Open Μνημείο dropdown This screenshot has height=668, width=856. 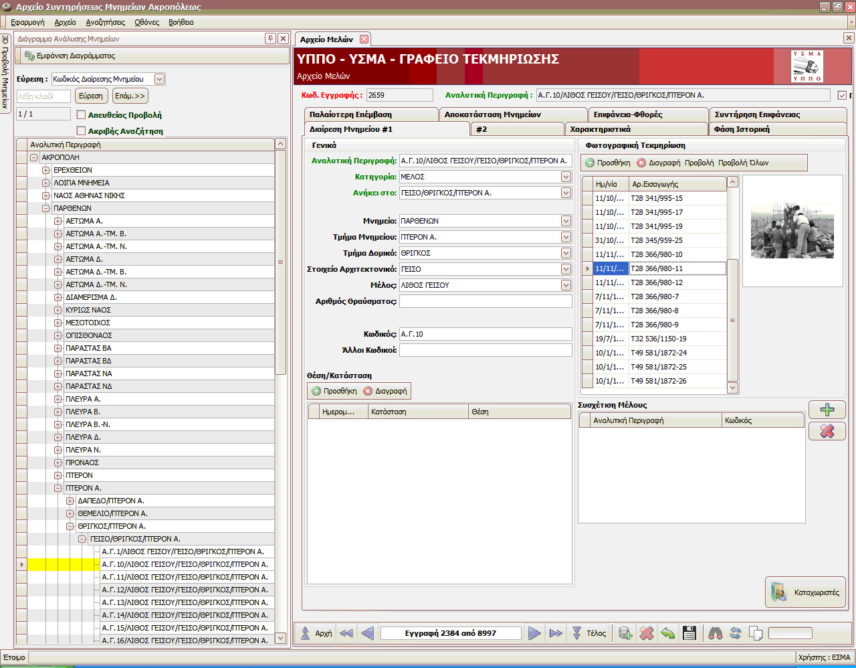[566, 221]
